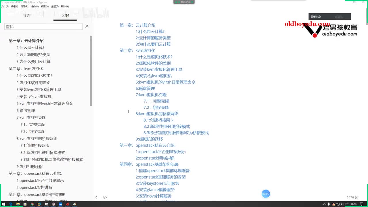Follow TOC link 5:kvm虚拟机的virsh日常管理命令
The height and width of the screenshot is (207, 368).
click(x=165, y=82)
